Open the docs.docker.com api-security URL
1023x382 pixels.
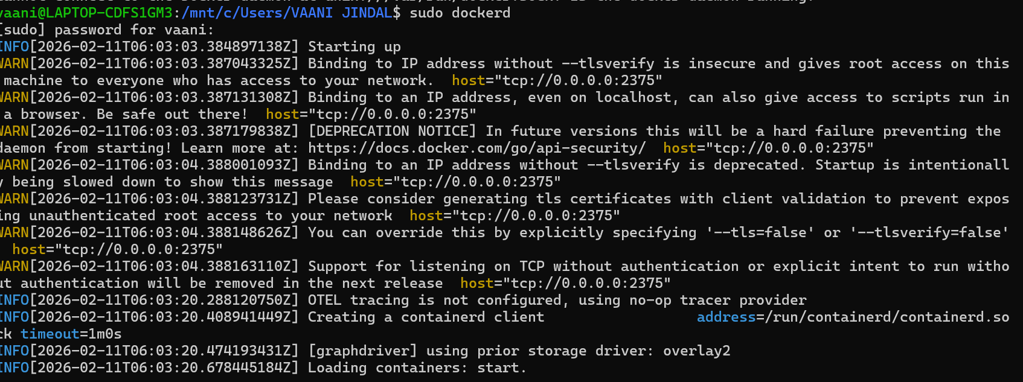[476, 148]
